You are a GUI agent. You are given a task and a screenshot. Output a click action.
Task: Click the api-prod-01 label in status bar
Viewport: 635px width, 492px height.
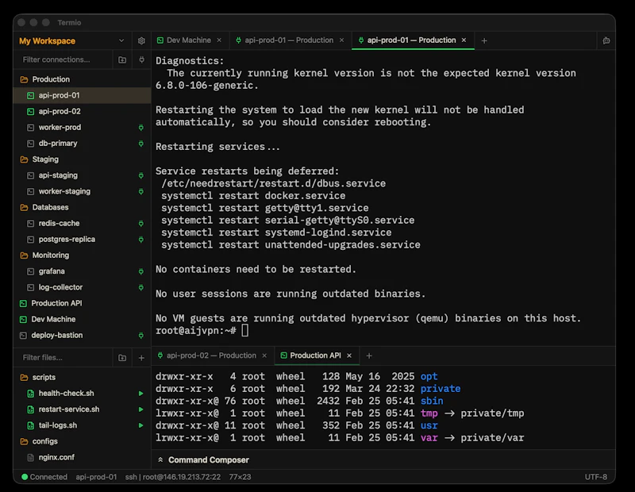[96, 477]
